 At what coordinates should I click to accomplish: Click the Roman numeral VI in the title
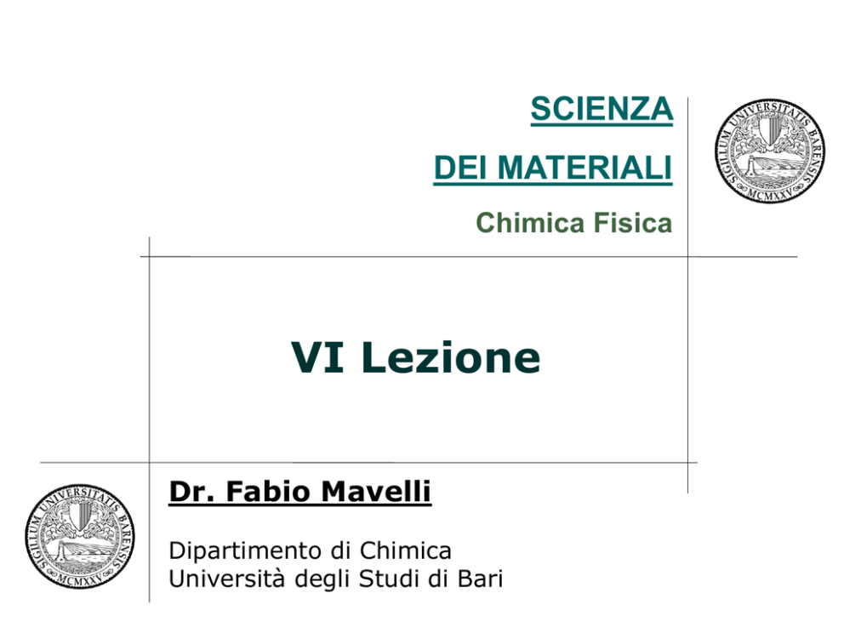point(317,357)
